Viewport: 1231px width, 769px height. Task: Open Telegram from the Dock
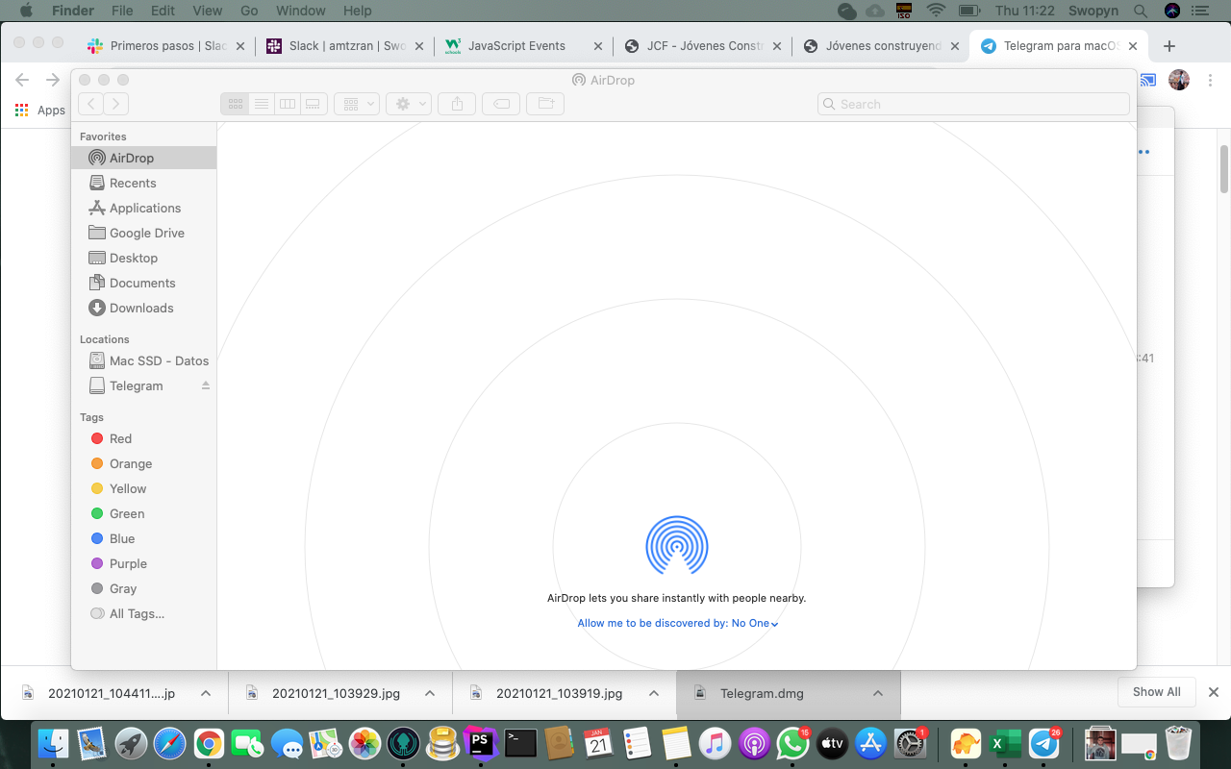pos(1043,743)
